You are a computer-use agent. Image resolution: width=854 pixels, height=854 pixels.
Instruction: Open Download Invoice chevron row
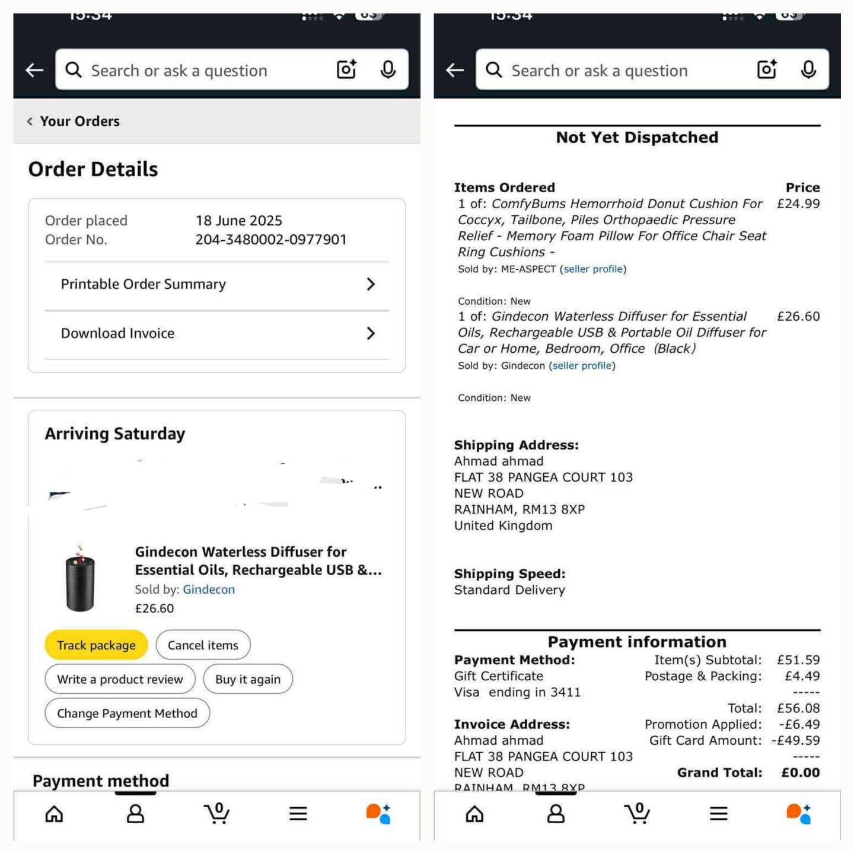coord(217,333)
